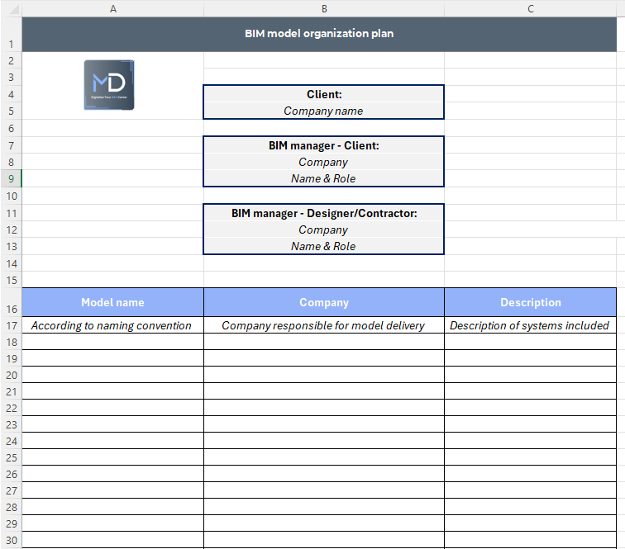Click 'Description of systems included' cell
Viewport: 625px width, 549px height.
(531, 325)
